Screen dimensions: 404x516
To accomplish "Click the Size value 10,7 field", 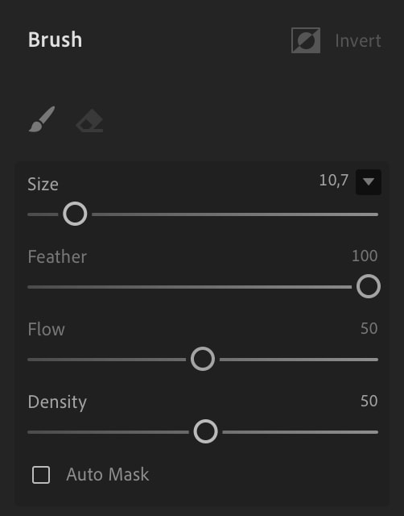I will 334,181.
